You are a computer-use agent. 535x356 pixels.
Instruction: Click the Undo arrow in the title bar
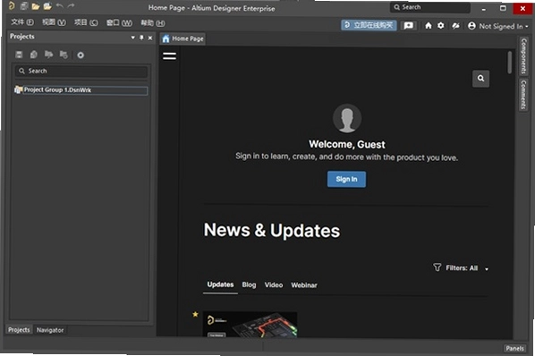pyautogui.click(x=60, y=5)
